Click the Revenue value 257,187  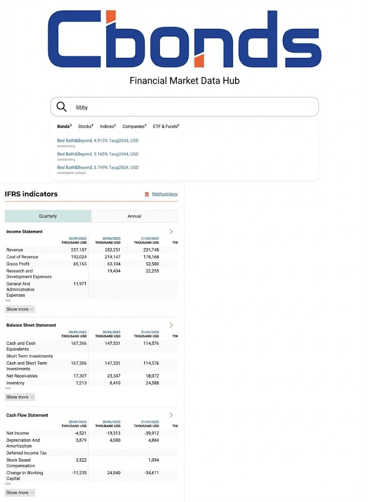[79, 250]
